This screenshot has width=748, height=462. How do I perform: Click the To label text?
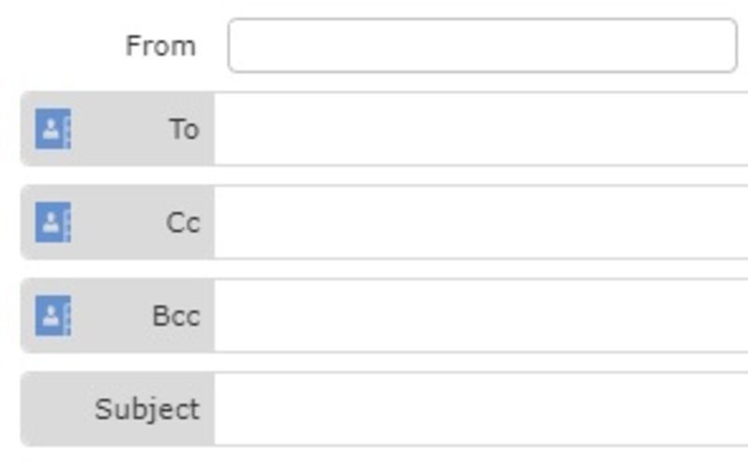(184, 129)
